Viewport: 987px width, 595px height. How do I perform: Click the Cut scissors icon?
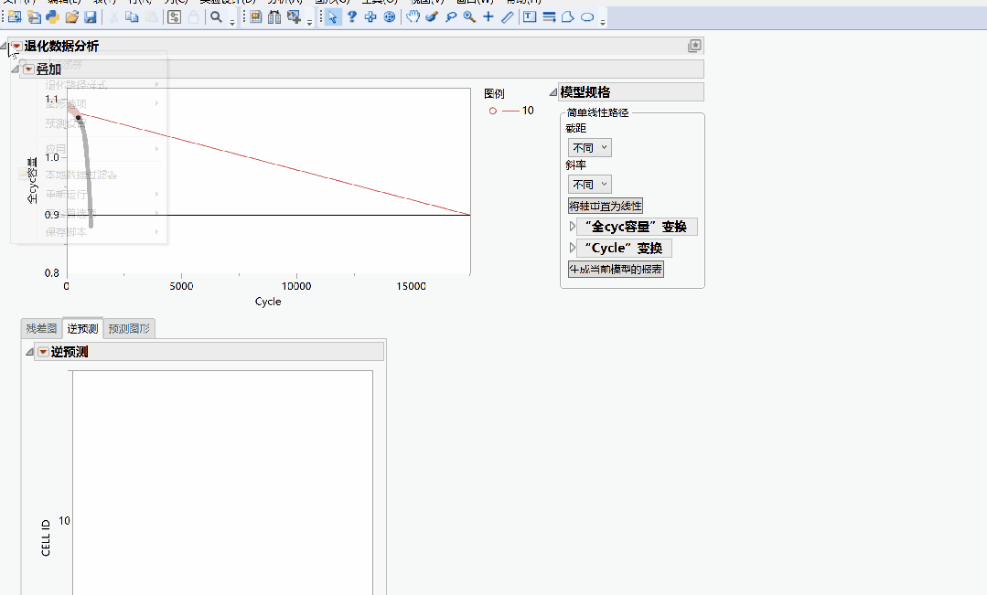point(114,17)
